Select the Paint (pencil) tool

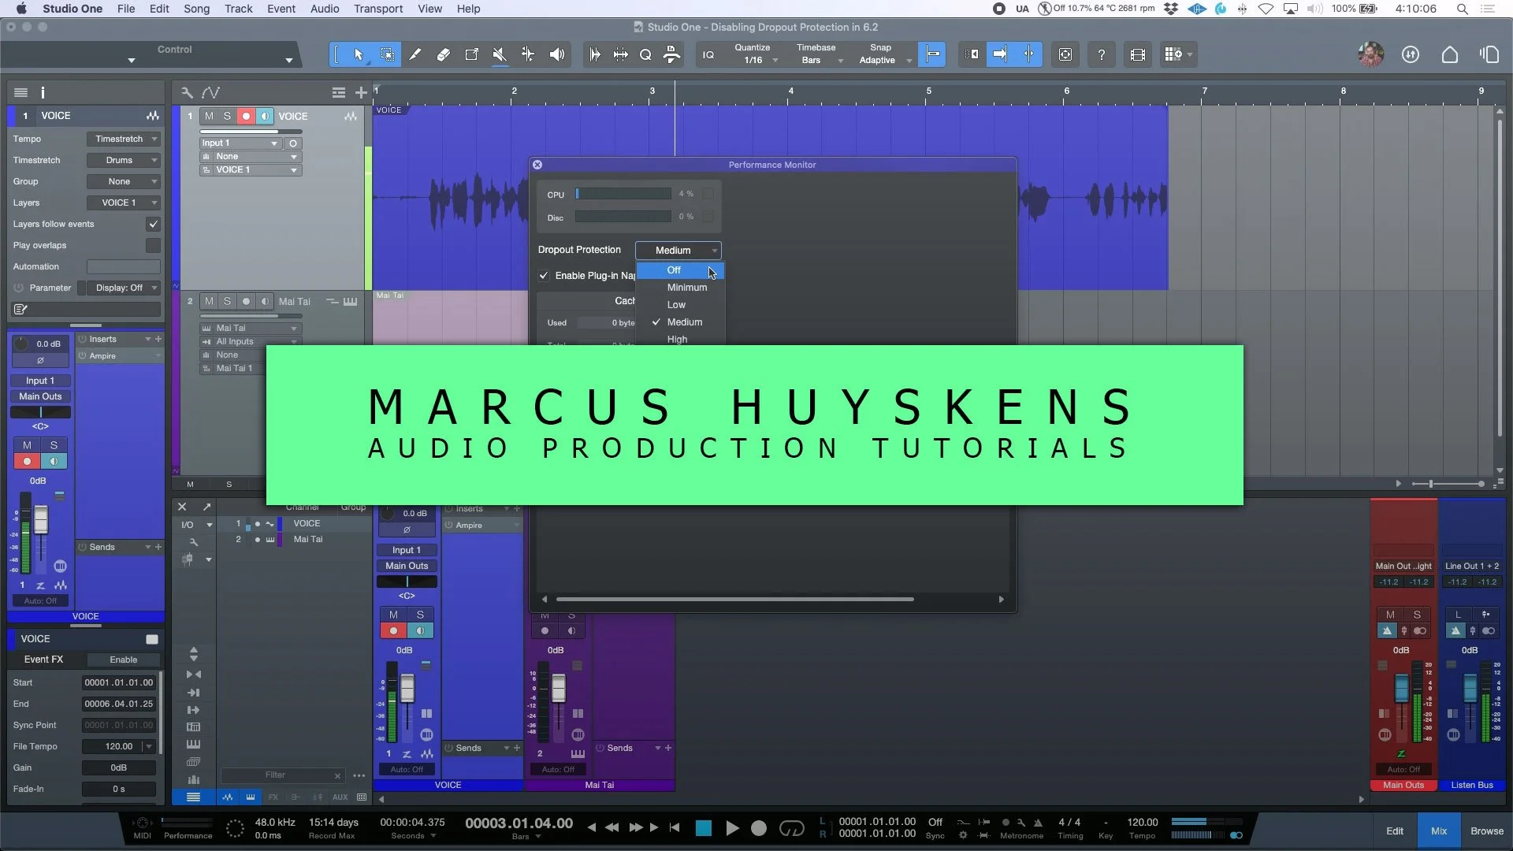414,54
